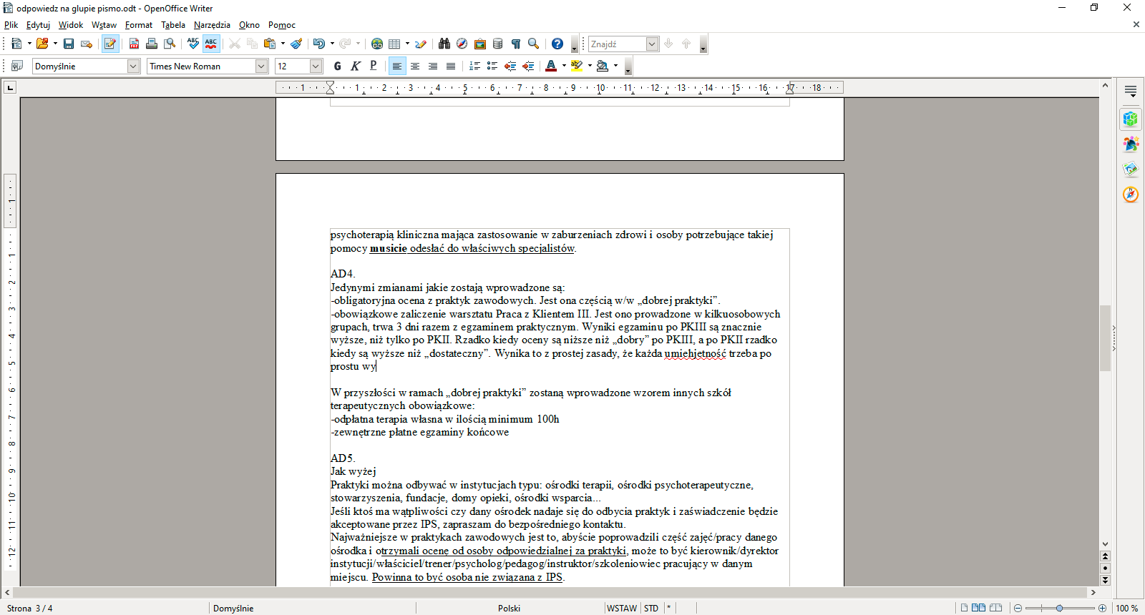
Task: Open the recent-files arrow beside Open icon
Action: pyautogui.click(x=55, y=44)
